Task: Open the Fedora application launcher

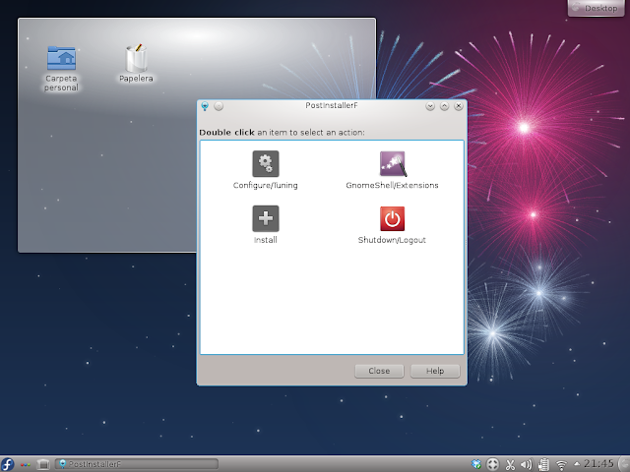Action: 7,464
